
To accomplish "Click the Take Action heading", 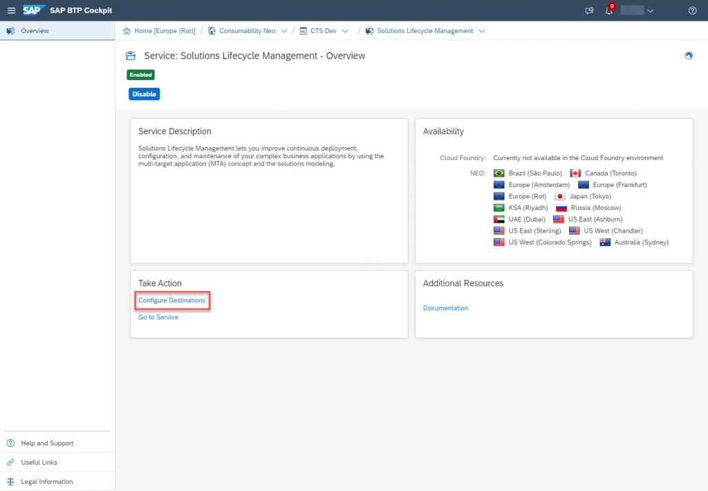I will [x=160, y=283].
